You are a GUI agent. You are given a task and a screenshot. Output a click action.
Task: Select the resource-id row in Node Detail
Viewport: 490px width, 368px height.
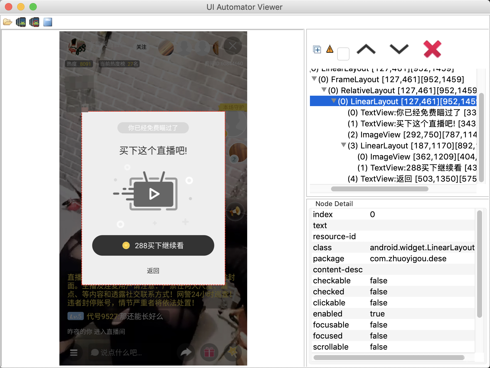coord(393,236)
